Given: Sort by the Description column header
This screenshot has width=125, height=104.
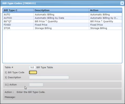Looking at the screenshot, I should 61,10.
